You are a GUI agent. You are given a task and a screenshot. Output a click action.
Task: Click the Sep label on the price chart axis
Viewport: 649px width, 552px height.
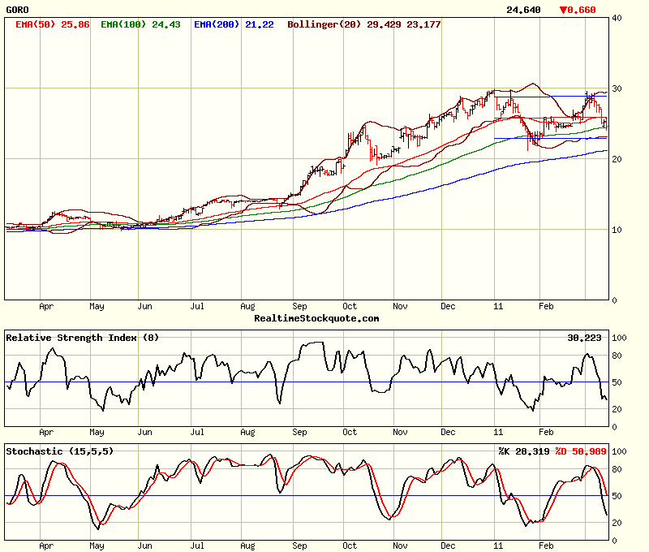pos(299,307)
